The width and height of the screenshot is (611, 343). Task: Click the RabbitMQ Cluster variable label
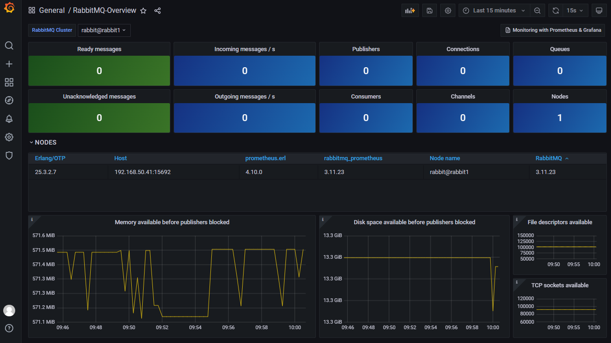pos(52,30)
